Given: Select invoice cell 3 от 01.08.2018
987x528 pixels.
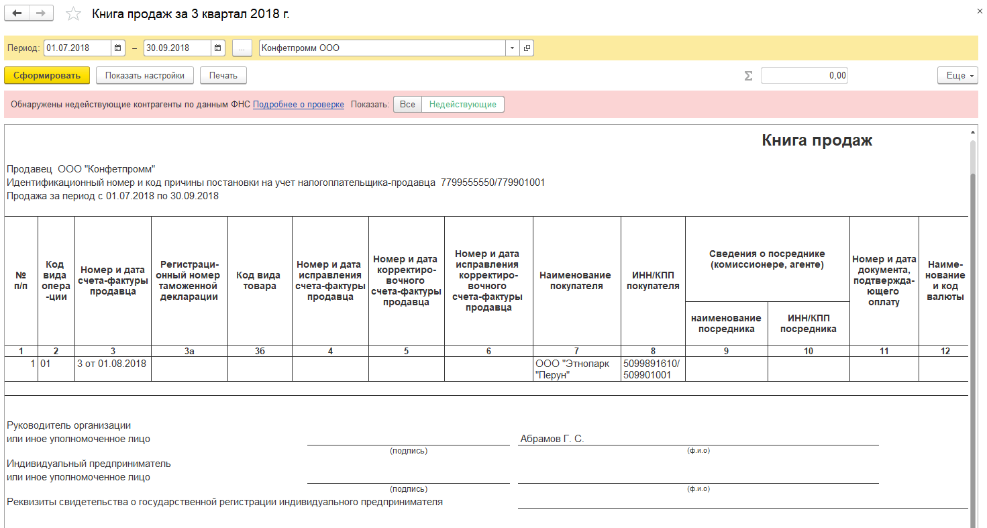Looking at the screenshot, I should 113,369.
